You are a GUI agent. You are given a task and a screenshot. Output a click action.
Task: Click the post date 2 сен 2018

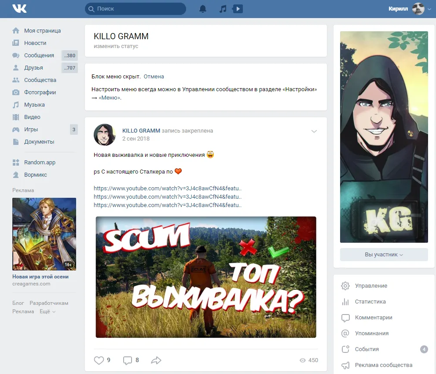pos(136,139)
